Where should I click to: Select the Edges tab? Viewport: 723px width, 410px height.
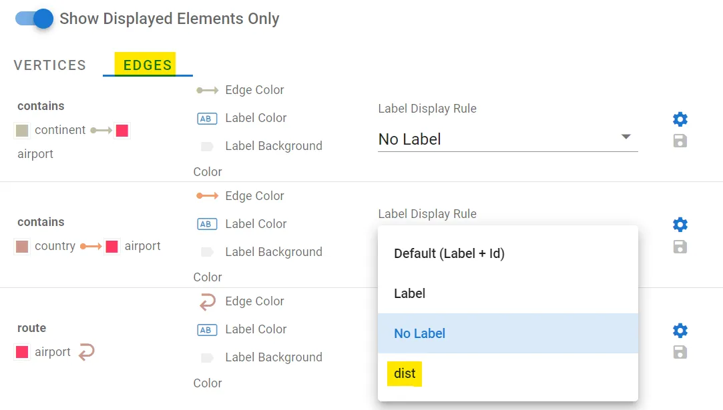tap(148, 65)
